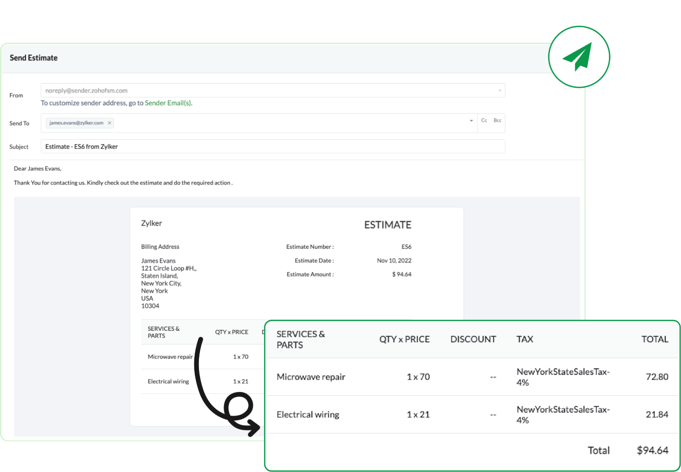Click the empty area of Send To field
This screenshot has height=472, width=681.
[287, 123]
